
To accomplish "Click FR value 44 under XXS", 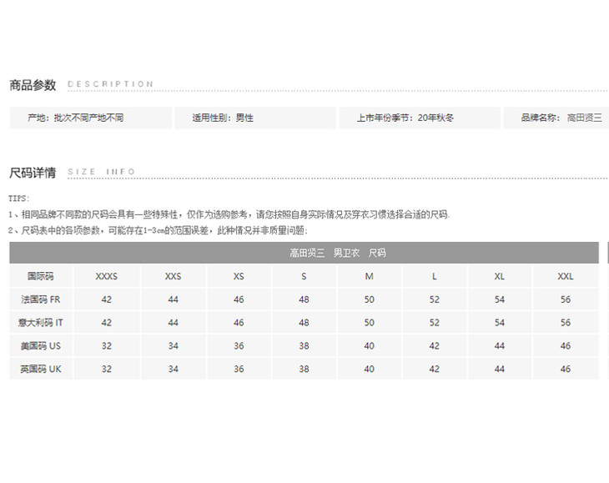I will pyautogui.click(x=173, y=299).
